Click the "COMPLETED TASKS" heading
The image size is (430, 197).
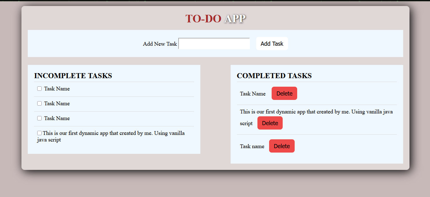274,76
